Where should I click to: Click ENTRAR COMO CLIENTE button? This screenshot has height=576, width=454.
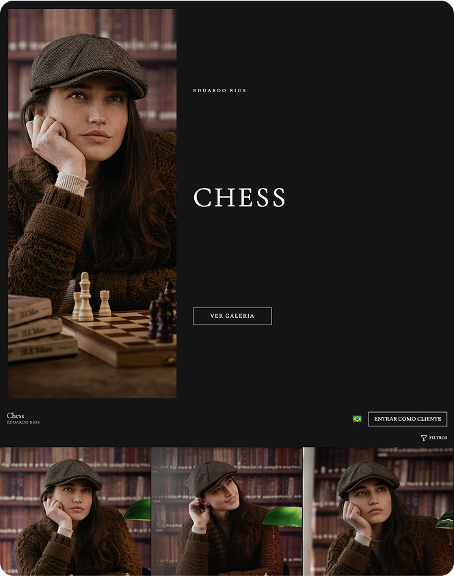(408, 419)
